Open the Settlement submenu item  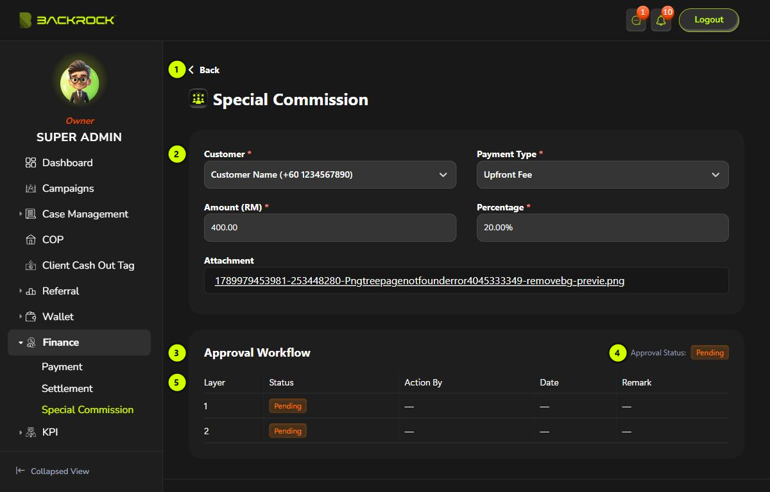tap(67, 389)
